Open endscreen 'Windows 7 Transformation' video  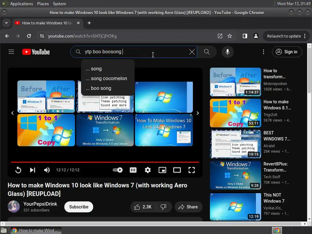[105, 130]
